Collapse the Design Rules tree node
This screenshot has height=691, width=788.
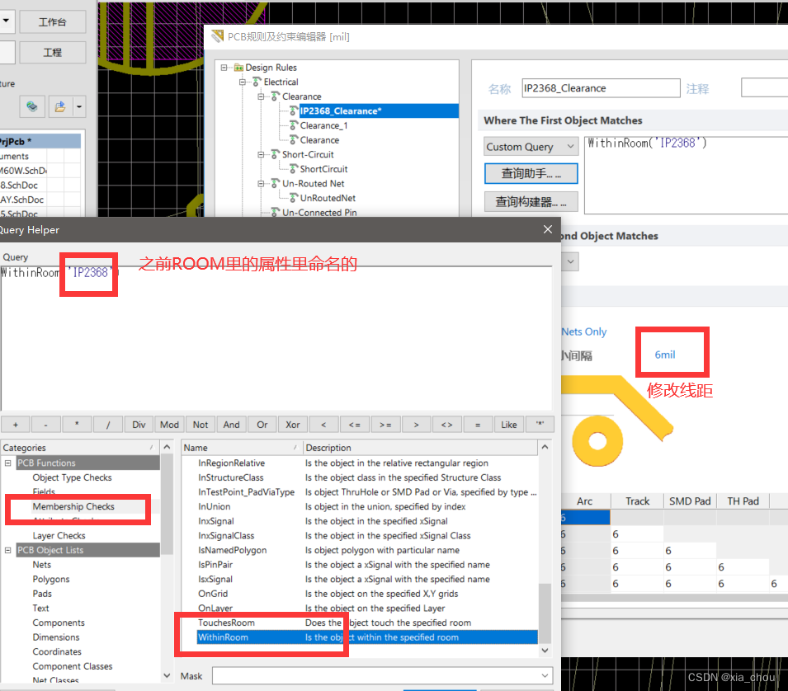click(224, 68)
